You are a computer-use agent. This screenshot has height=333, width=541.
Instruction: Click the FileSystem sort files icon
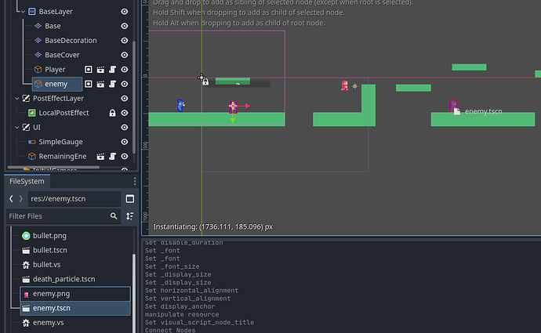coord(129,215)
